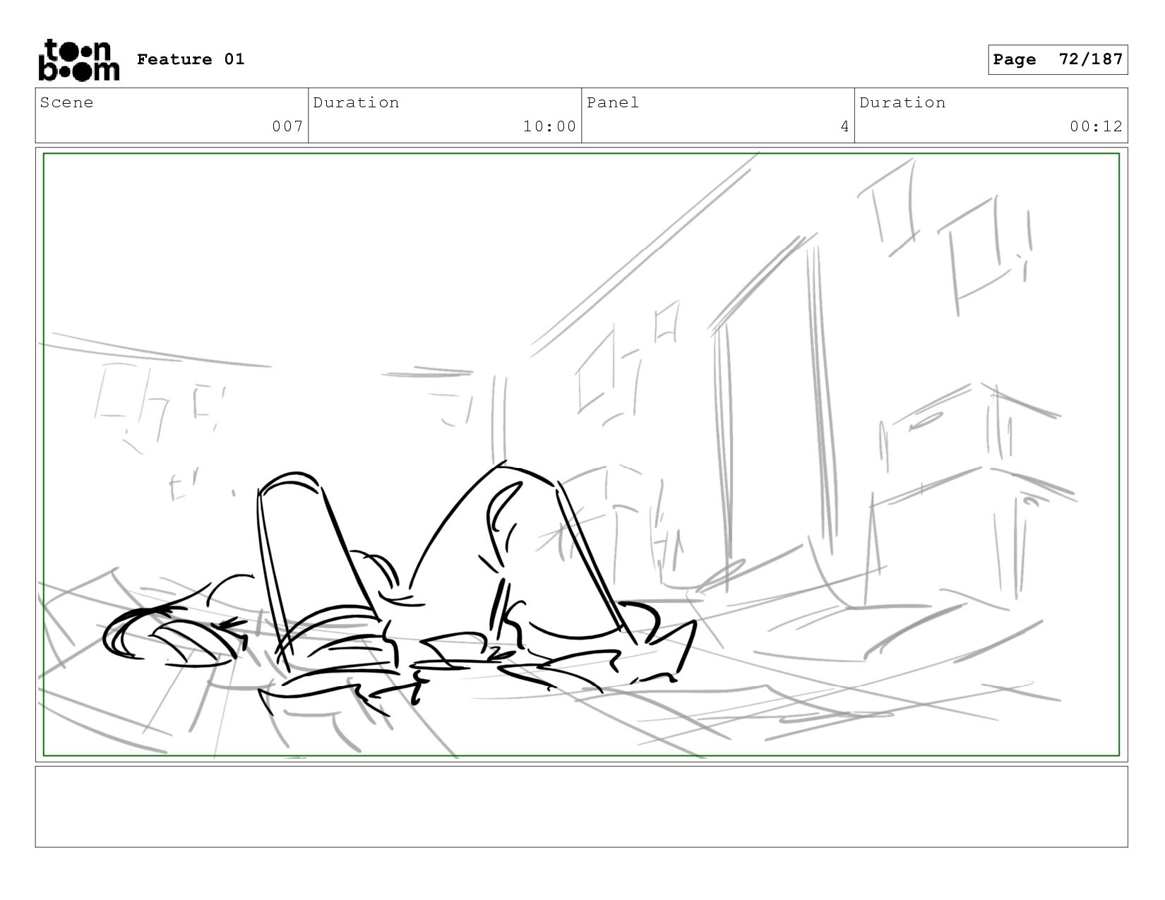Screen dimensions: 1165x900
Task: Click the empty notes box below the panel
Action: 582,807
